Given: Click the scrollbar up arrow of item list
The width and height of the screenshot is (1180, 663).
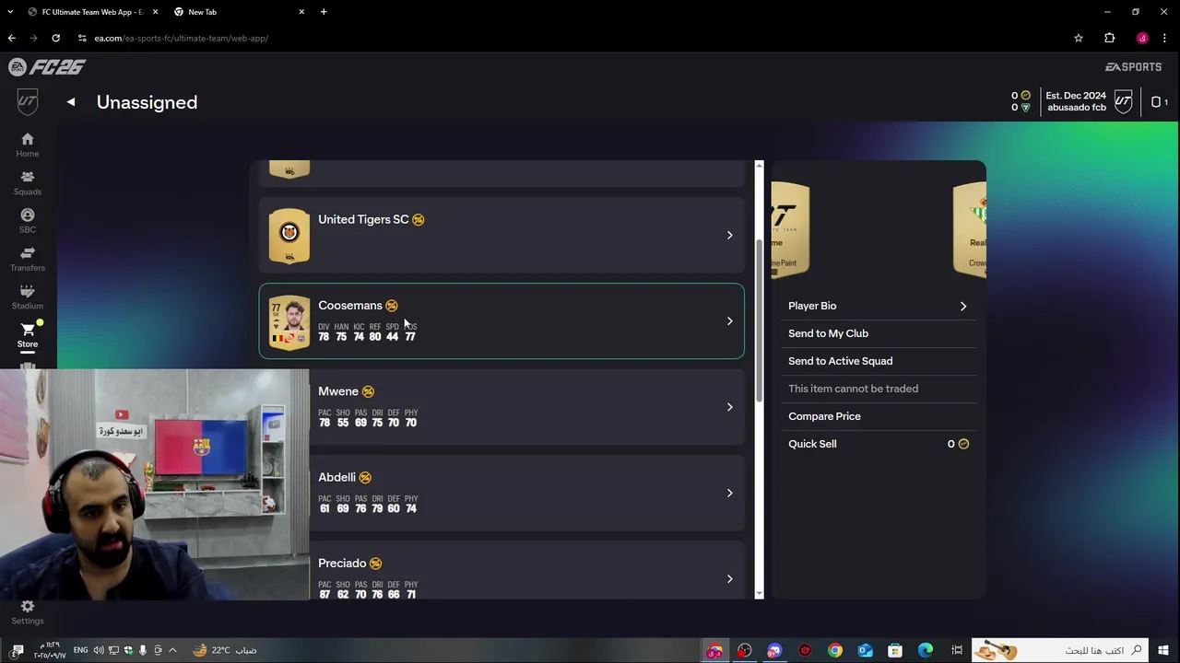Looking at the screenshot, I should coord(759,165).
